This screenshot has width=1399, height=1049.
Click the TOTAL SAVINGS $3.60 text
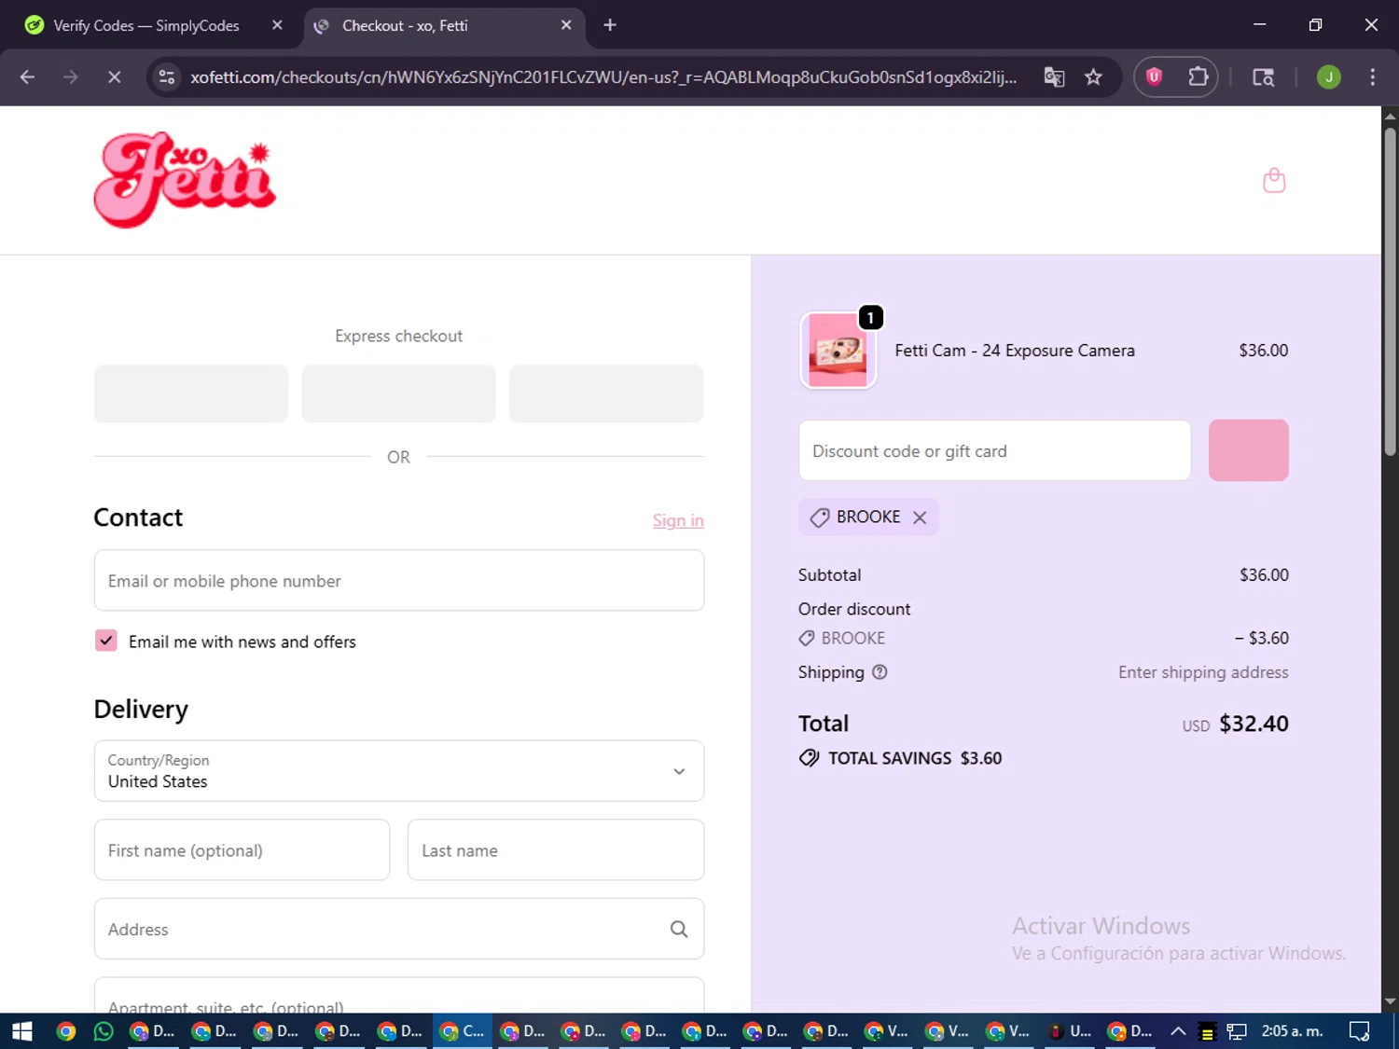(x=915, y=758)
